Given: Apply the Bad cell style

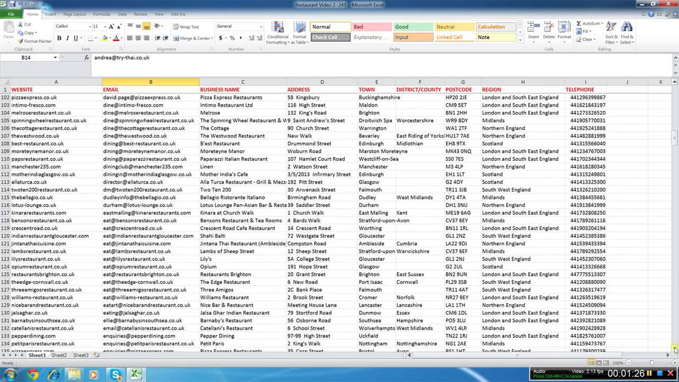Looking at the screenshot, I should click(372, 27).
